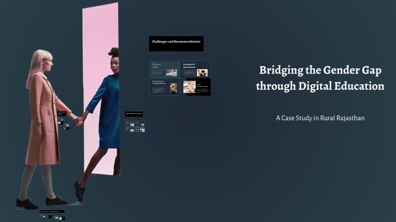Open topic title bar below the shoes
The width and height of the screenshot is (396, 222).
pos(52,211)
